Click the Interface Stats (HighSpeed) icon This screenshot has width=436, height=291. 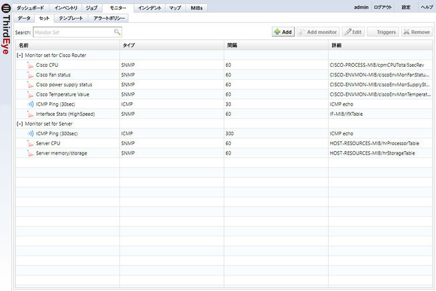pyautogui.click(x=30, y=114)
